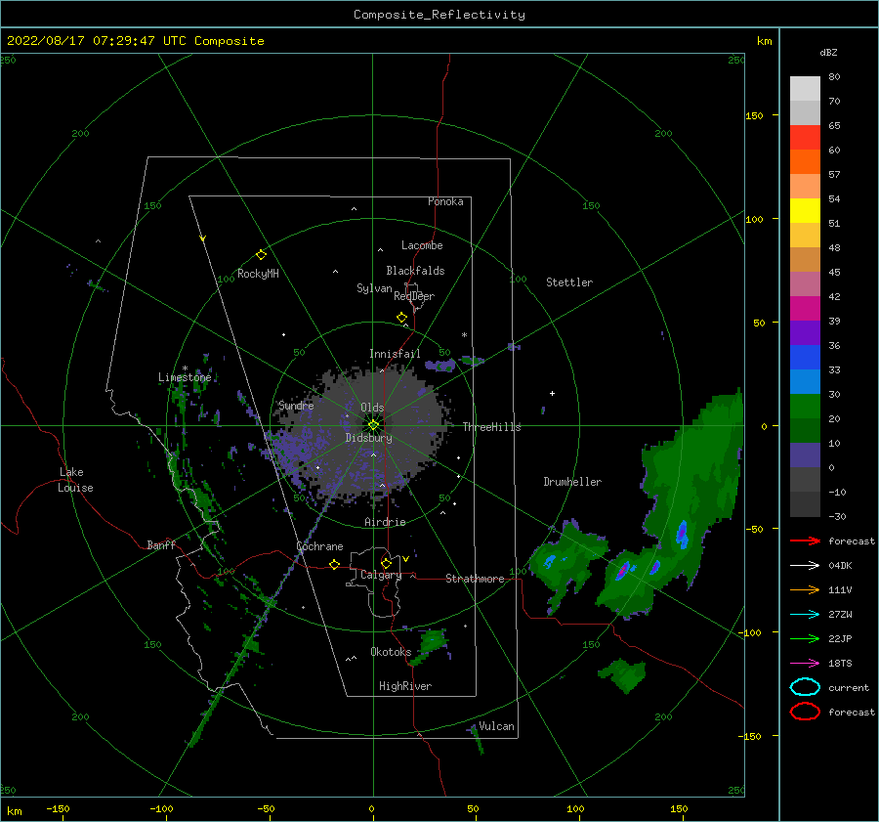Select the yellow diamond marker below Cochrane
The image size is (879, 822).
coord(335,564)
